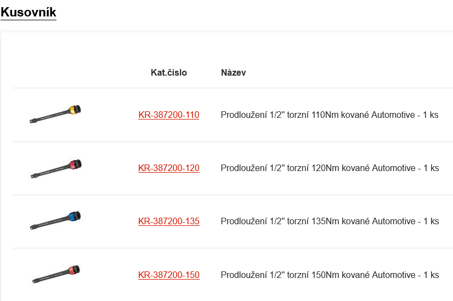Open product image for KR-387200-135

click(x=55, y=221)
